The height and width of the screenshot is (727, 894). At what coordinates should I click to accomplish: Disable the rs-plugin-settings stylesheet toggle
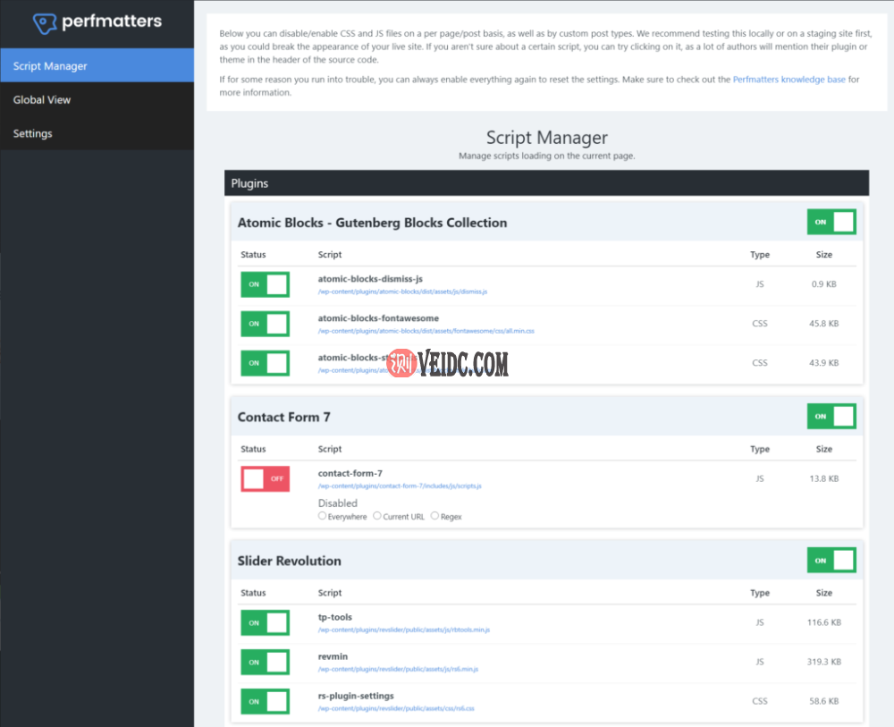(x=265, y=701)
